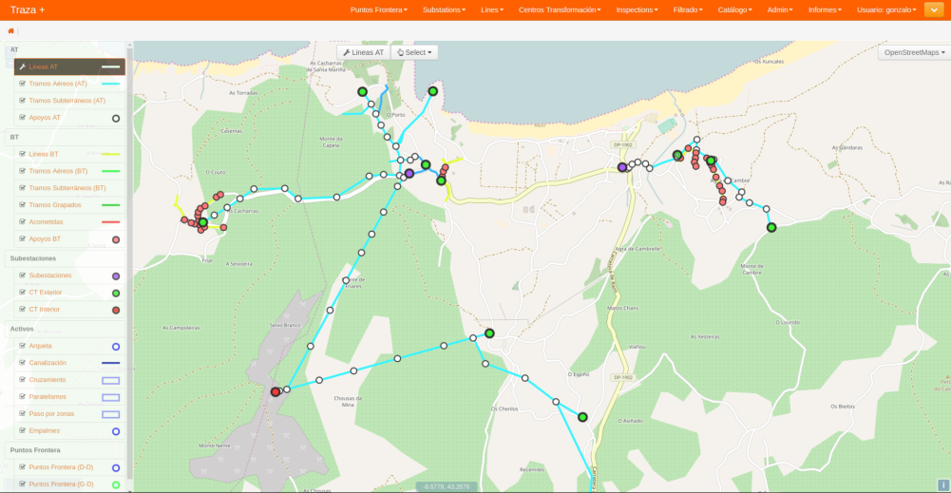Viewport: 951px width, 493px height.
Task: Toggle the Tramos Subterráneos (BT) checkbox
Action: [23, 188]
